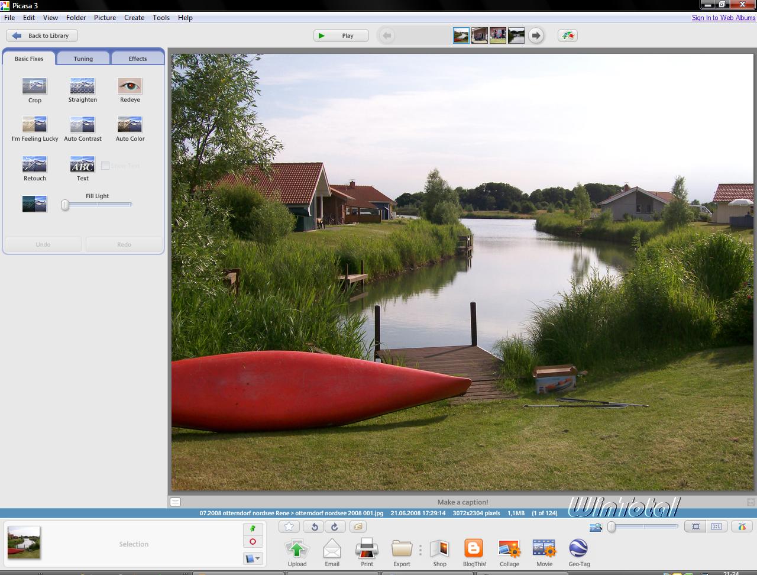Apply the I'm Feeling Lucky fix
This screenshot has height=575, width=757.
(x=34, y=125)
